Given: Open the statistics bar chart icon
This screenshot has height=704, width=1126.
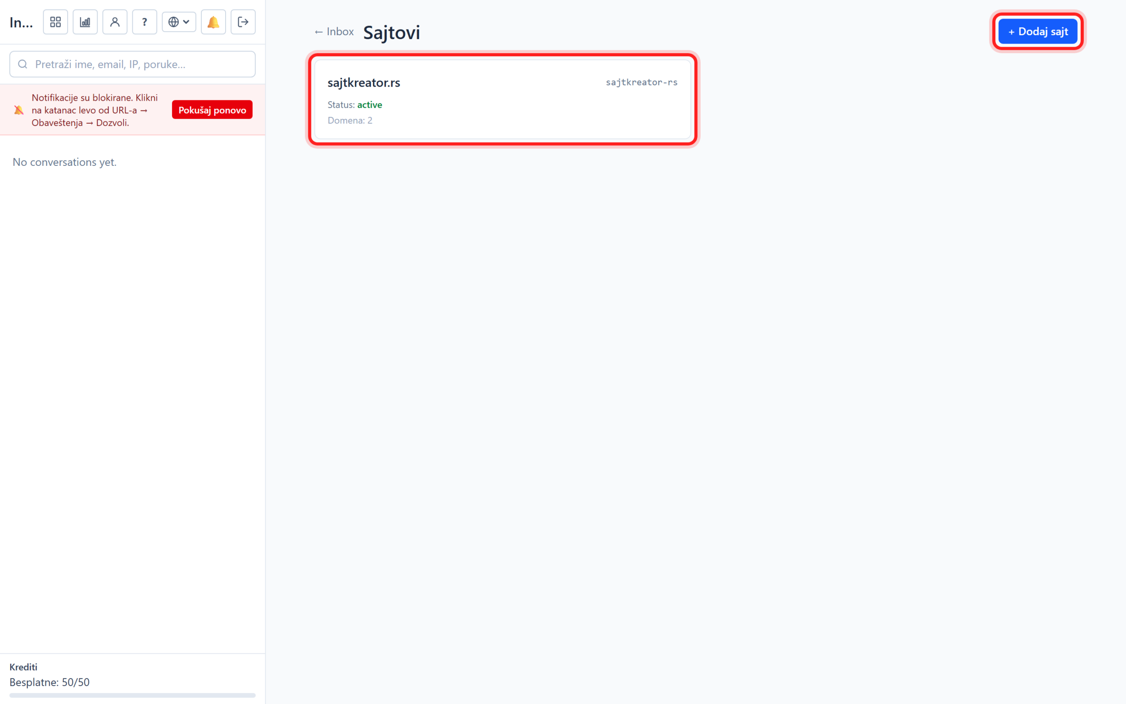Looking at the screenshot, I should tap(85, 22).
